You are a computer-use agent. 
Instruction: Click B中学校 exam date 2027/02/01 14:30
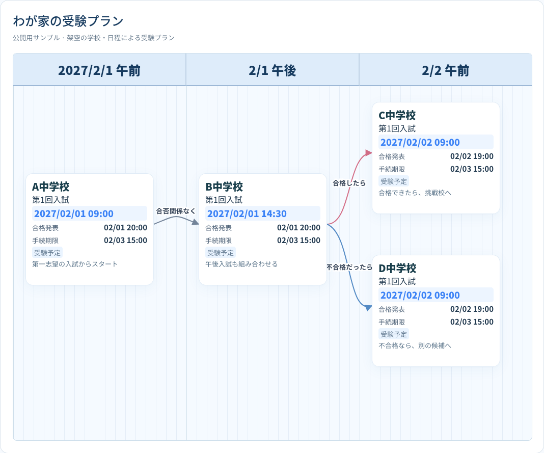click(263, 214)
